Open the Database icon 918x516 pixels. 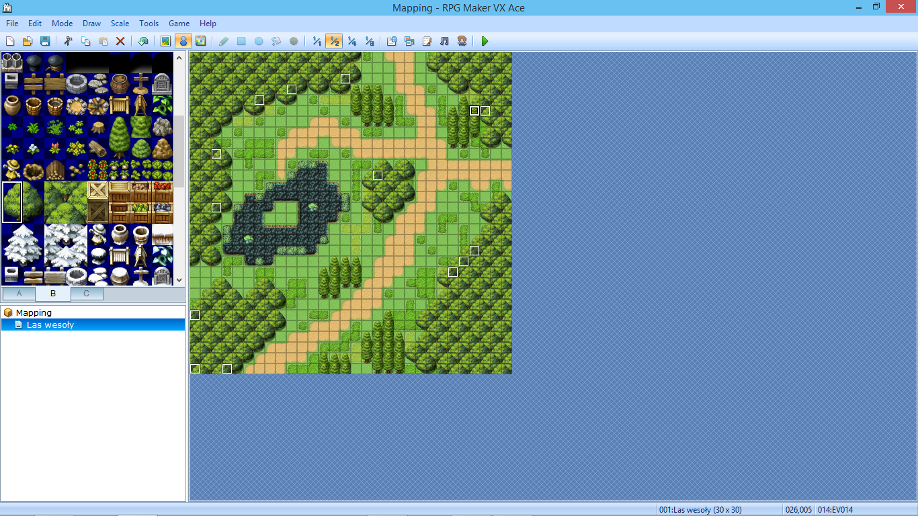(x=392, y=42)
